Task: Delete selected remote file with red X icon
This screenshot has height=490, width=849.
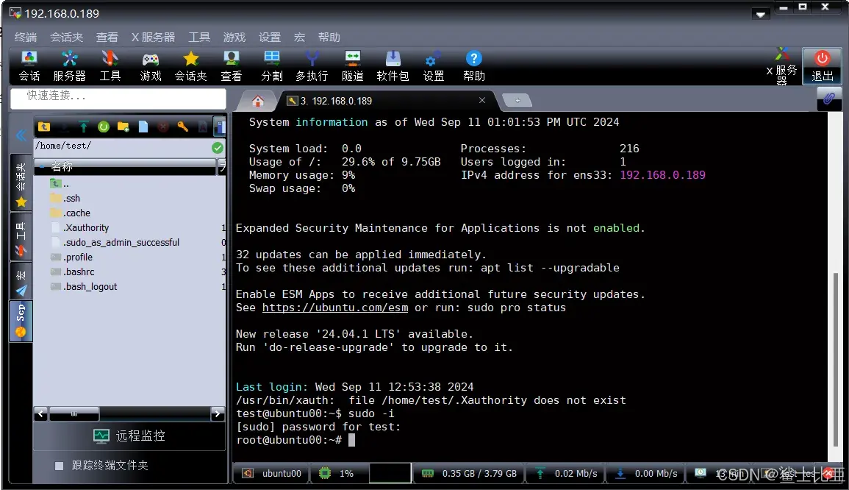Action: [x=162, y=127]
